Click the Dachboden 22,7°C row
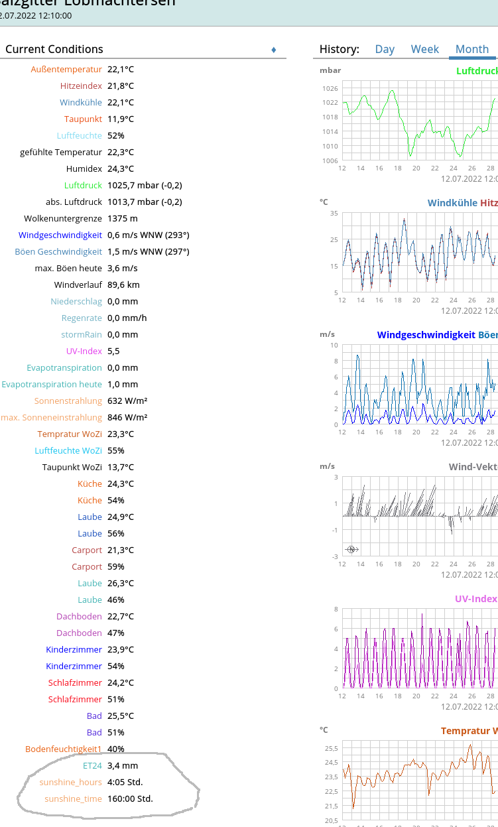The image size is (498, 827). [95, 616]
